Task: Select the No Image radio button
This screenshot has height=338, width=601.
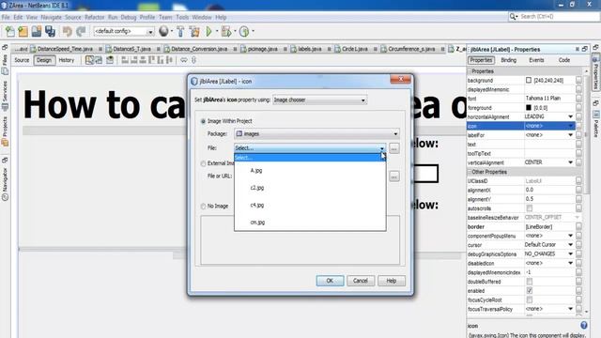Action: [203, 207]
